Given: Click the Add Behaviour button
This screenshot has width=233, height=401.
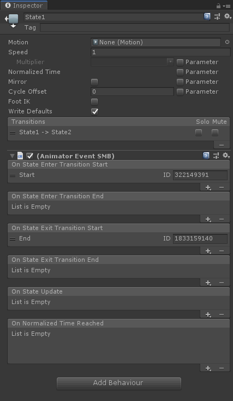Looking at the screenshot, I should [118, 383].
